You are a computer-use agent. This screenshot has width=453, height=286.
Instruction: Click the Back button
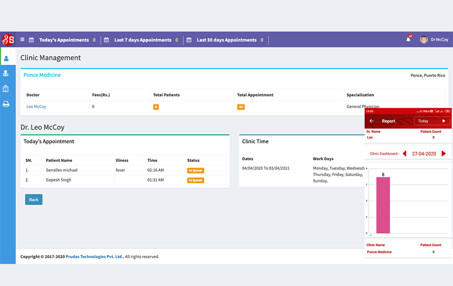[x=34, y=200]
